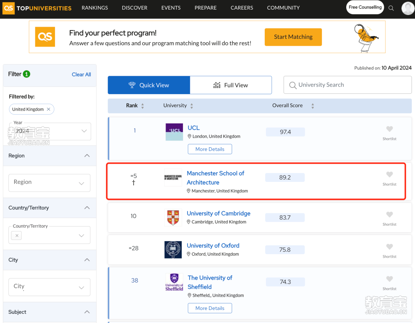Click the UCL logo thumbnail
415x323 pixels.
point(174,132)
